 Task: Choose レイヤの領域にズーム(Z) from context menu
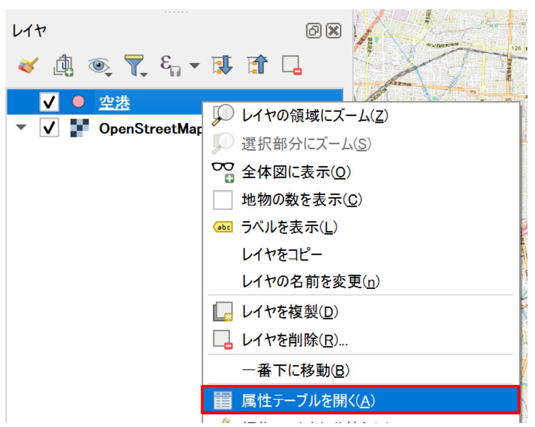[x=361, y=116]
